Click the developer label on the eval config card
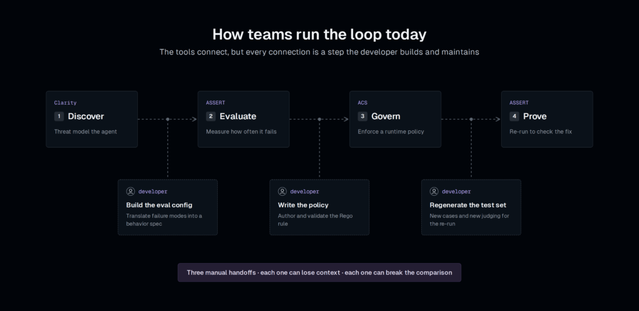This screenshot has width=639, height=311. 153,192
